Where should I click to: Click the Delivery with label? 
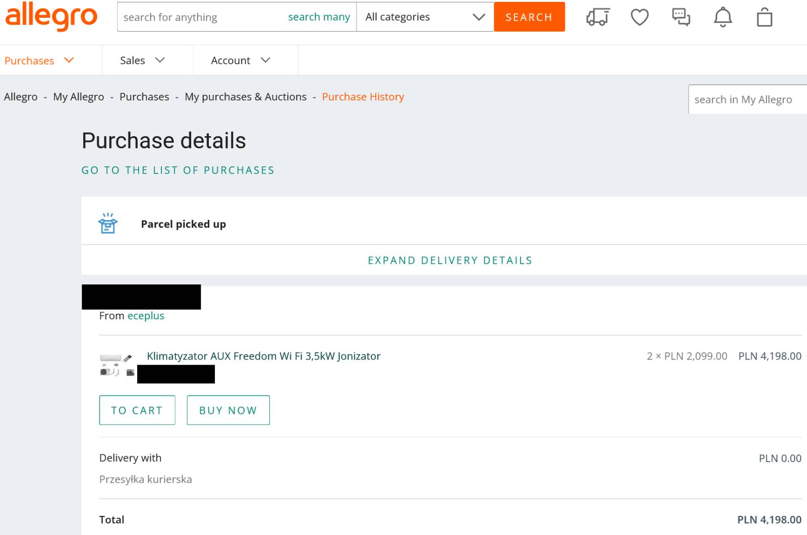130,458
